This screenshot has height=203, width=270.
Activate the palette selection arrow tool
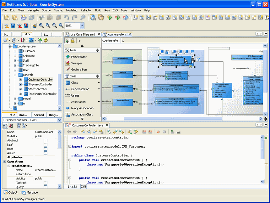(67, 41)
